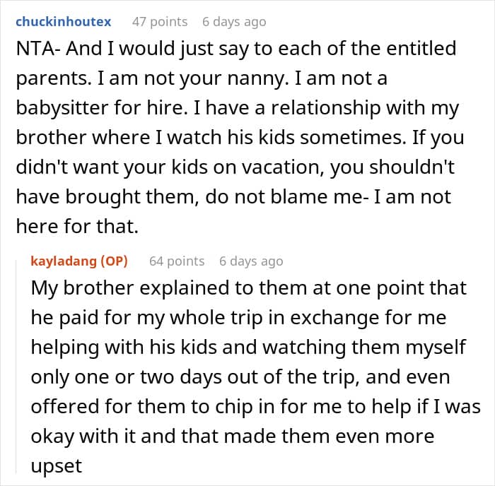Viewport: 495px width, 486px height.
Task: Click the line 'My brother explained to them'
Action: click(x=248, y=288)
